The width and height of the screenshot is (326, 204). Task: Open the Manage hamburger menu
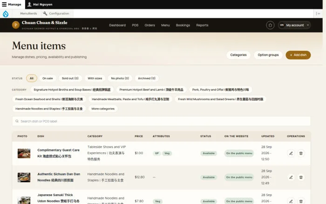tap(12, 4)
